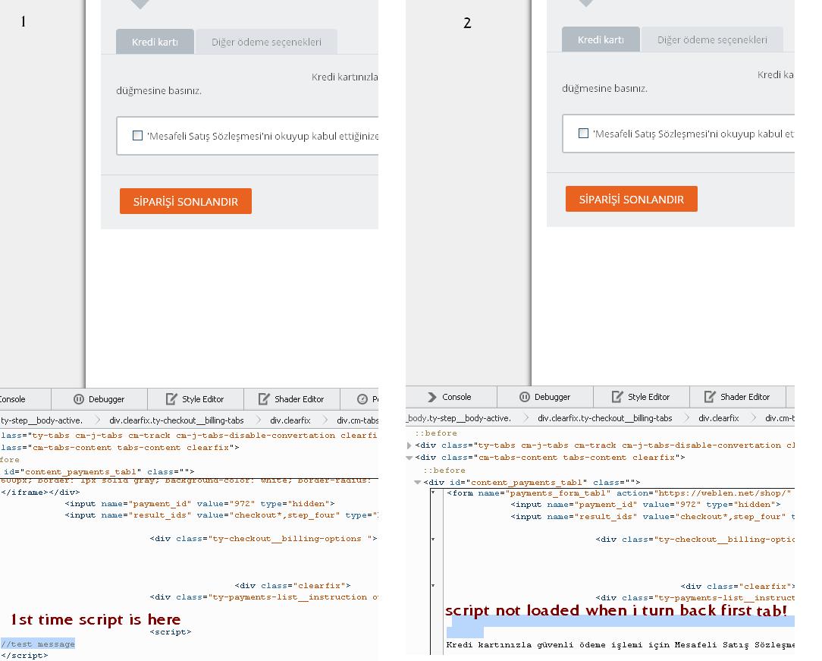Tick the Mesafeli Satış Sözleşmesi checkbox in screenshot 2
822x661 pixels.
click(x=583, y=134)
